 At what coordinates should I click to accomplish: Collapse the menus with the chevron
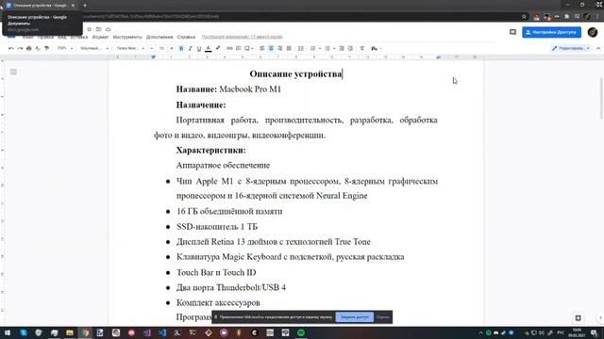click(x=598, y=48)
